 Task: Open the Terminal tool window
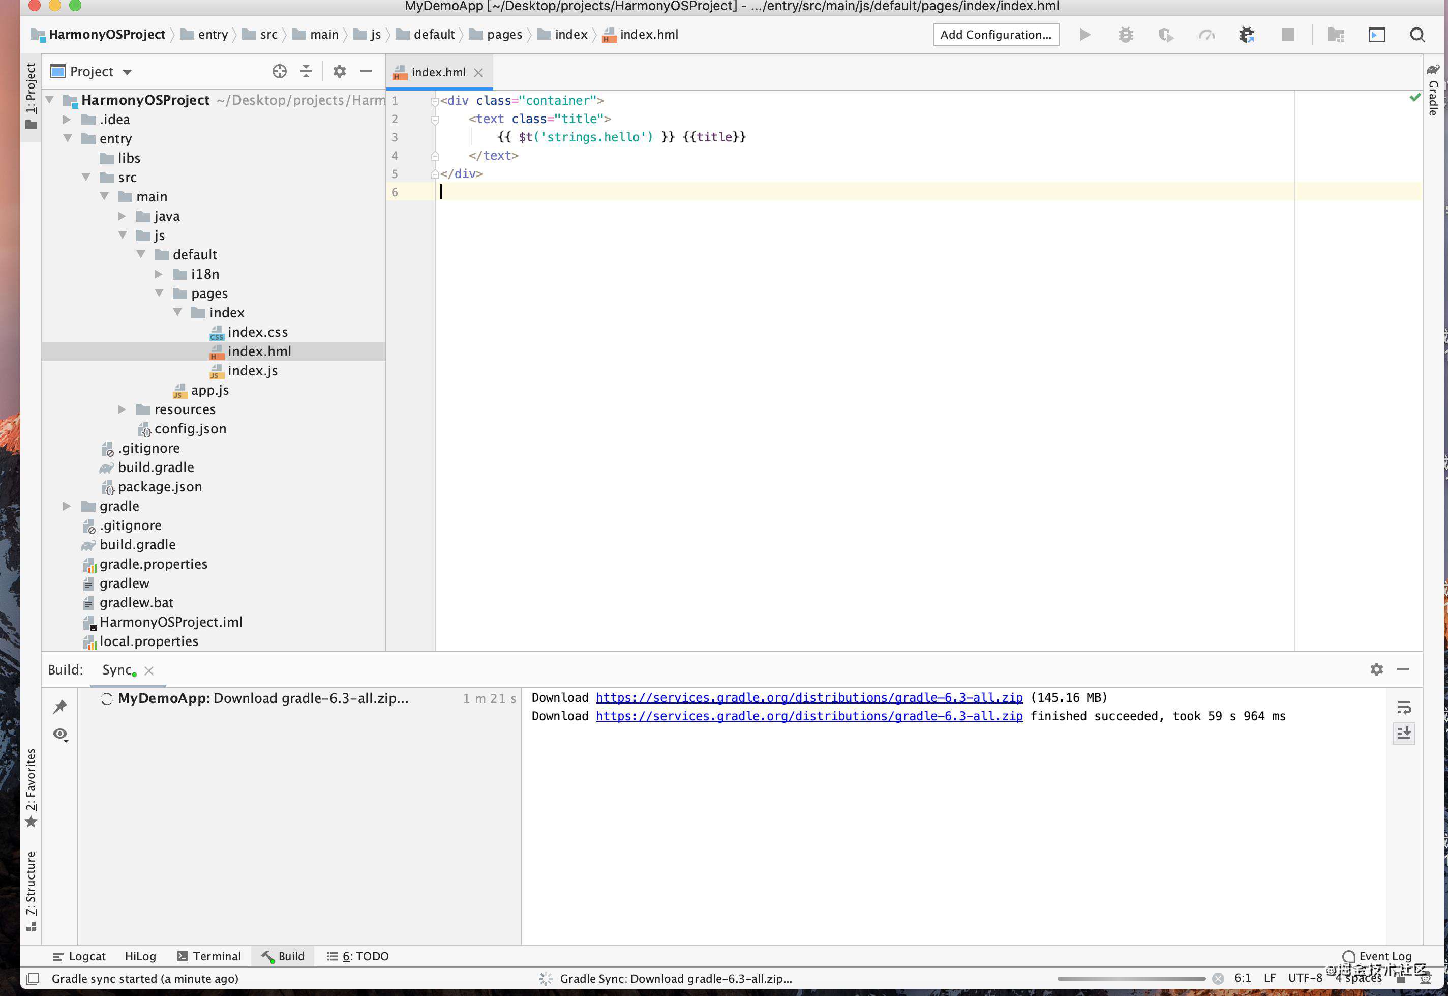pyautogui.click(x=208, y=956)
